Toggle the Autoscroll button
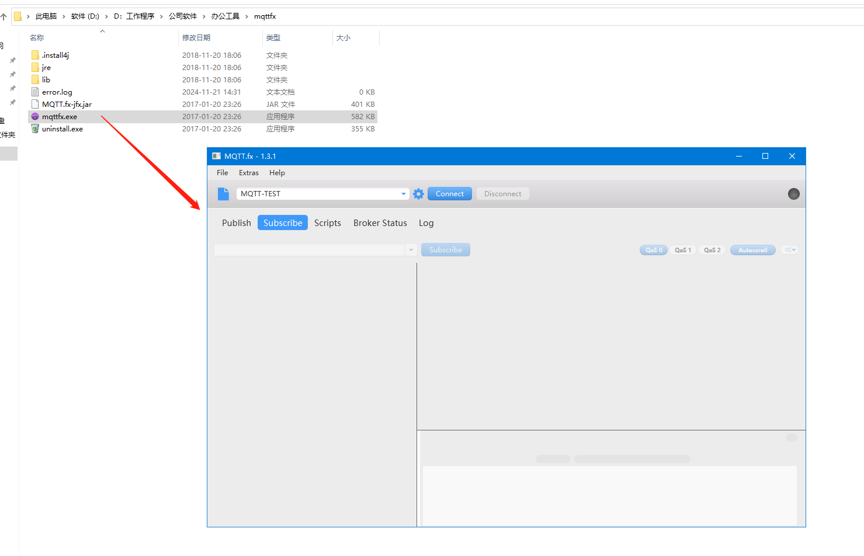The image size is (864, 556). (x=752, y=250)
